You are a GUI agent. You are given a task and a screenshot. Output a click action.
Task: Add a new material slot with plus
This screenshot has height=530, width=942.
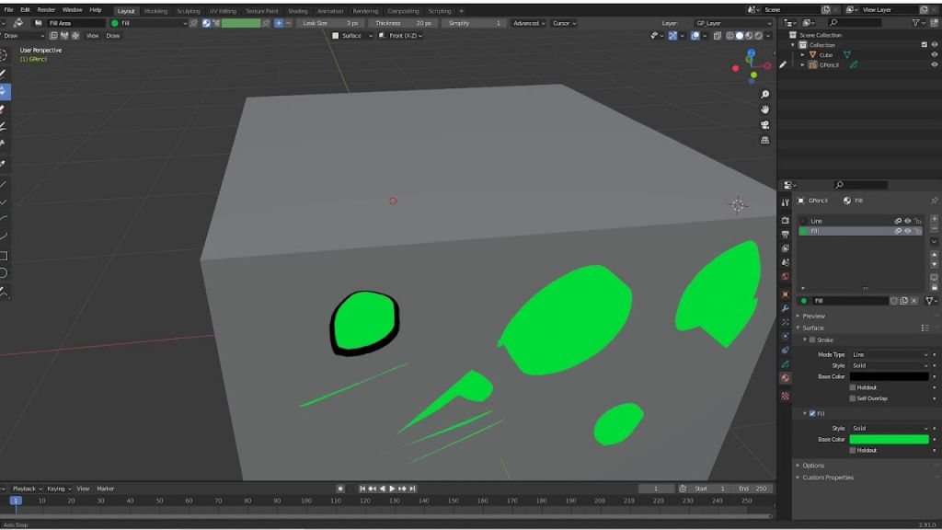click(x=935, y=219)
